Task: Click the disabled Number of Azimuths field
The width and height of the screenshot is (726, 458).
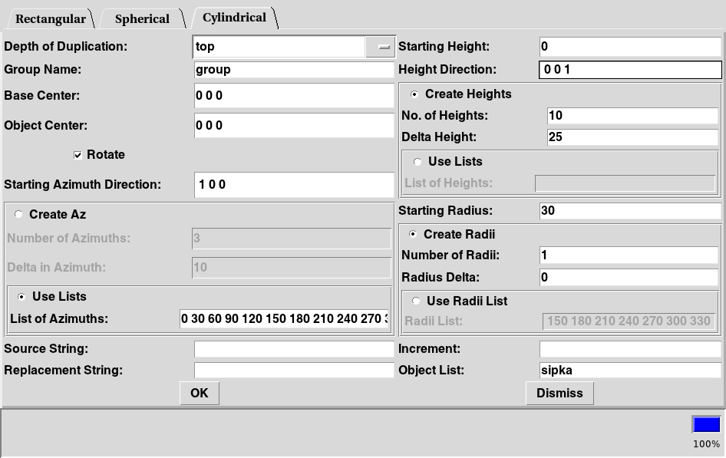Action: [292, 239]
